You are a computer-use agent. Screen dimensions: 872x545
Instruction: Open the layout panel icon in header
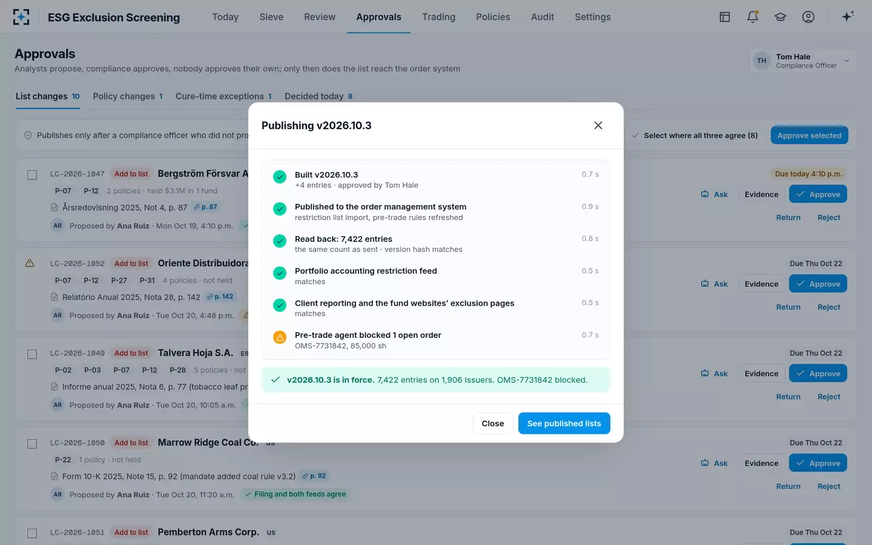[725, 17]
